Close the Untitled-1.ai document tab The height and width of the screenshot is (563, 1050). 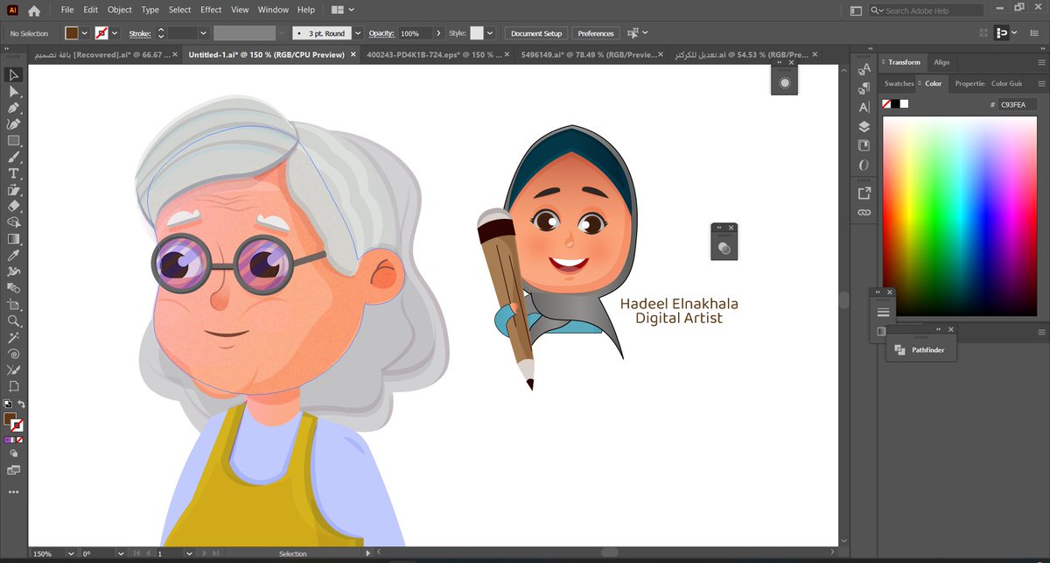point(353,54)
